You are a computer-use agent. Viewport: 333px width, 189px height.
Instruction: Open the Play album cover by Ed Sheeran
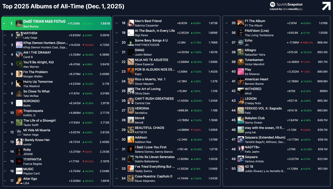[241, 72]
